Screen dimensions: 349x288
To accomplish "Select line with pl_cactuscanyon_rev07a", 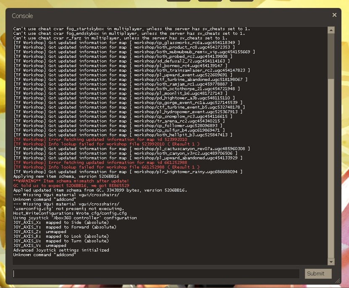I will (132, 149).
